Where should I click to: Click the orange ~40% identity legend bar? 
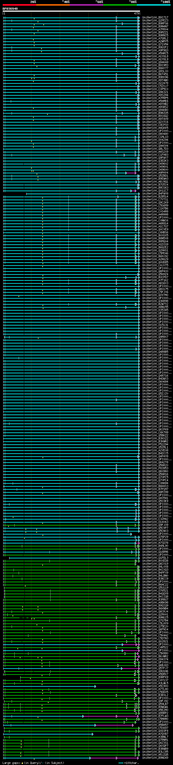[x=53, y=5]
